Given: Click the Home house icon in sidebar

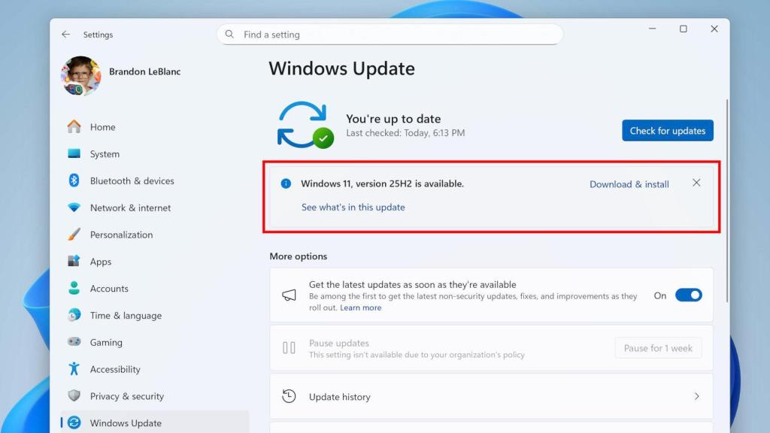Looking at the screenshot, I should [74, 127].
